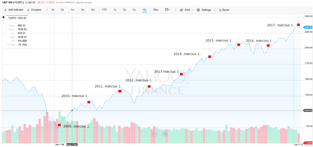
Task: Click the red 2.62G volume tag
Action: (307, 143)
